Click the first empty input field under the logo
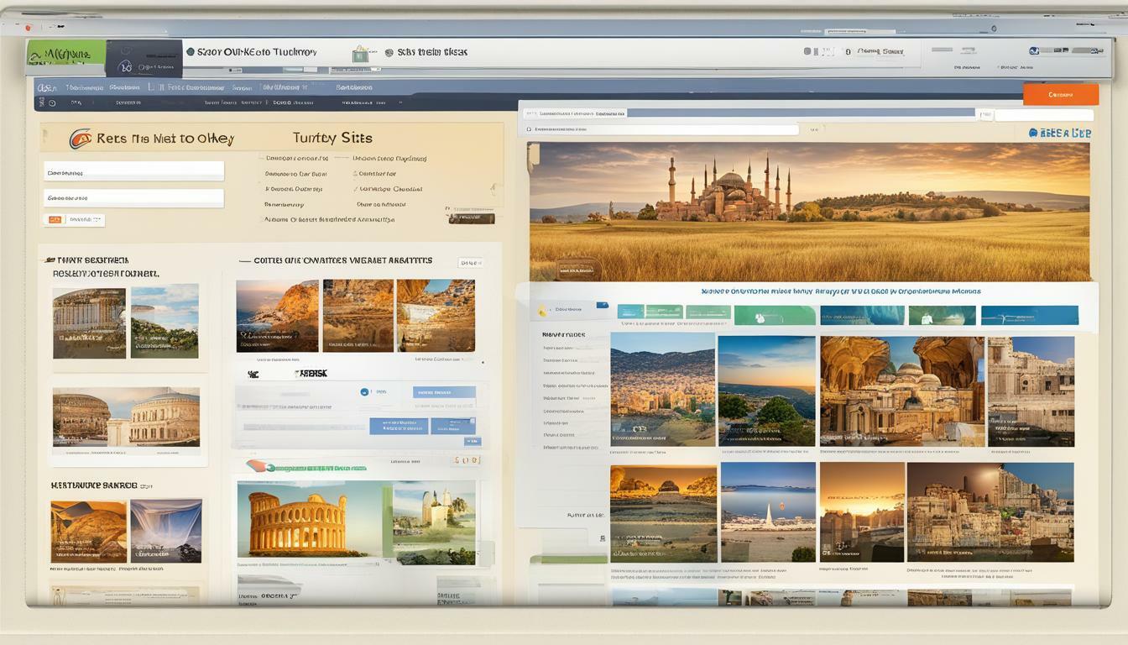This screenshot has width=1128, height=645. (134, 171)
